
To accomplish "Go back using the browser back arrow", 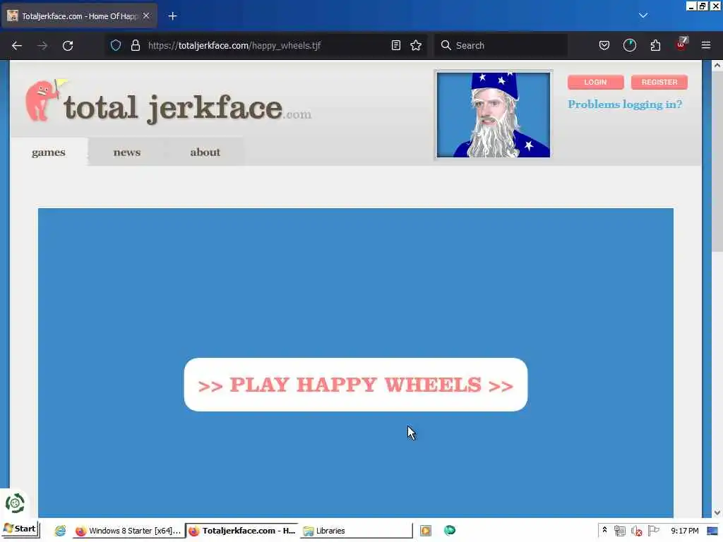I will pyautogui.click(x=17, y=46).
